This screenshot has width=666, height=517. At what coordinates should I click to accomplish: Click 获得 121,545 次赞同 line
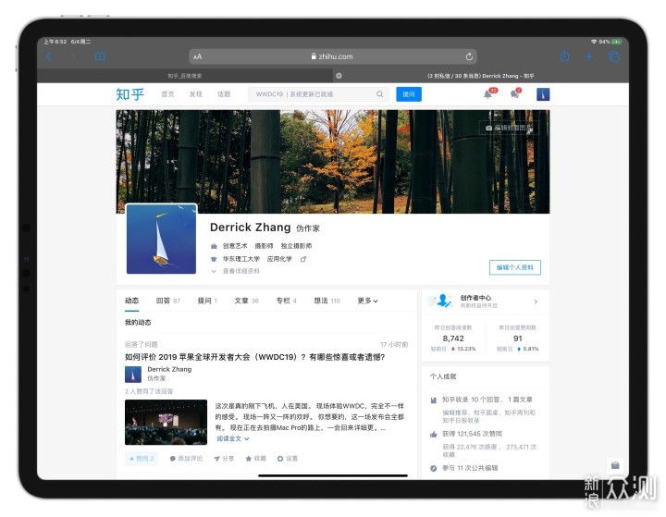[473, 434]
